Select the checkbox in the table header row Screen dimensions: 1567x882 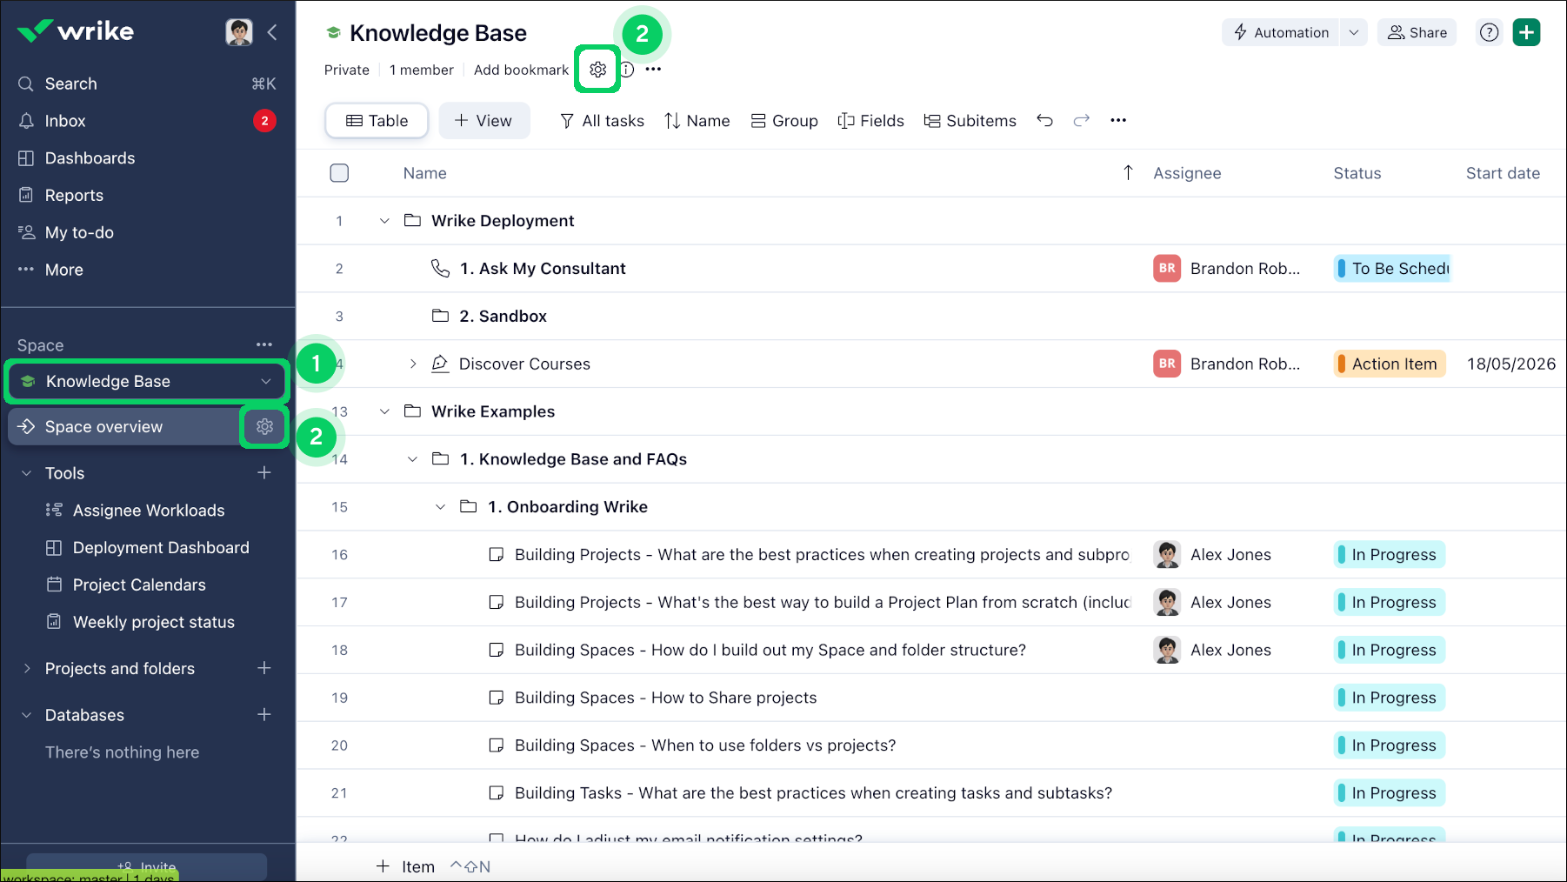339,172
